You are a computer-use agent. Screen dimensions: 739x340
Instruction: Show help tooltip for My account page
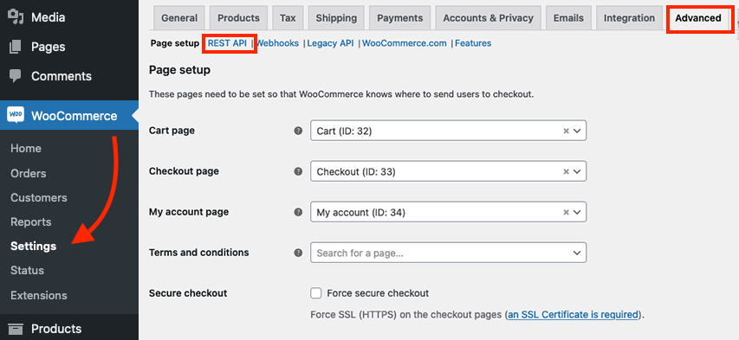(x=298, y=212)
